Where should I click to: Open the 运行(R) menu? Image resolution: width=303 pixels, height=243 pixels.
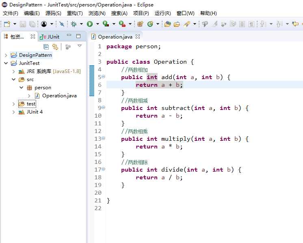click(x=162, y=13)
